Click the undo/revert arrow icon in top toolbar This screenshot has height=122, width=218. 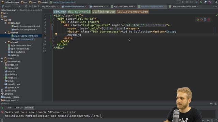point(210,2)
